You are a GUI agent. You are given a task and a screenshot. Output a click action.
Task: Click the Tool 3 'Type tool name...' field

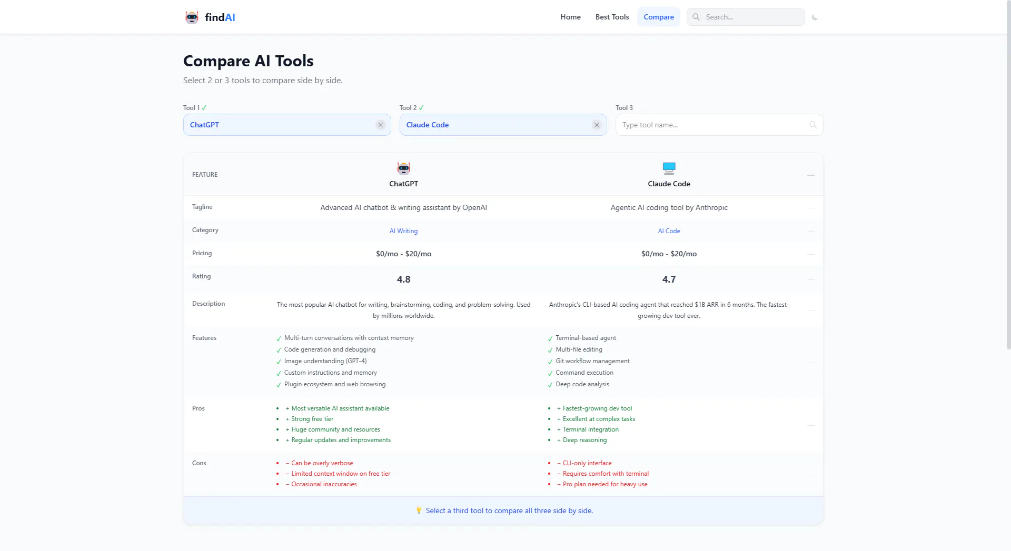point(719,125)
